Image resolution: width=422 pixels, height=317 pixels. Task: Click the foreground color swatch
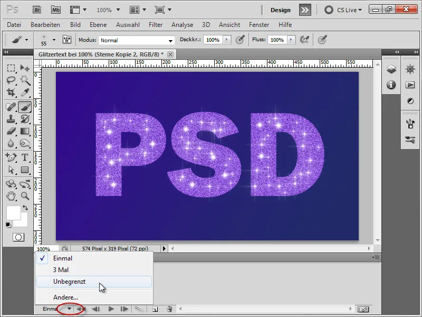coord(14,213)
